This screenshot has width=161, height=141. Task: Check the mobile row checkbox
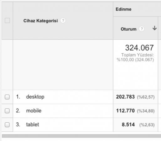7,111
